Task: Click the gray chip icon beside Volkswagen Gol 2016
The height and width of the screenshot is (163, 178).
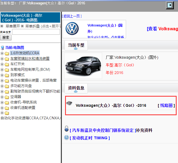Action: tap(69, 103)
